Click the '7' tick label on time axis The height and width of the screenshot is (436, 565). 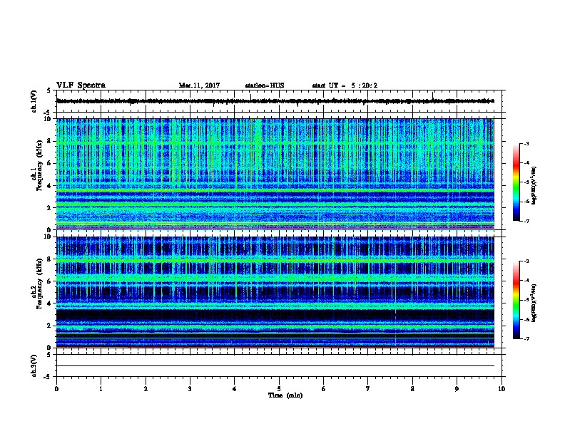click(368, 388)
